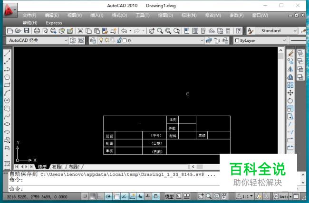Expand the layer 0 dropdown list

(x=202, y=40)
